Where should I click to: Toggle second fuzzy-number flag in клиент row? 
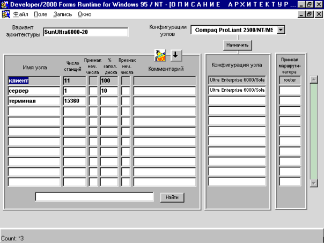126,80
